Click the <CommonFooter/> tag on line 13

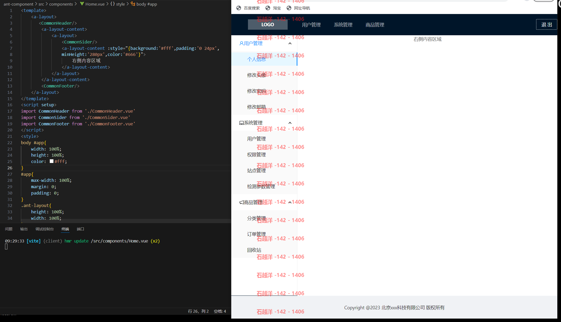click(x=60, y=86)
